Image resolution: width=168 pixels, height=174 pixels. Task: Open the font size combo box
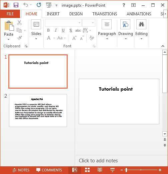(89, 23)
